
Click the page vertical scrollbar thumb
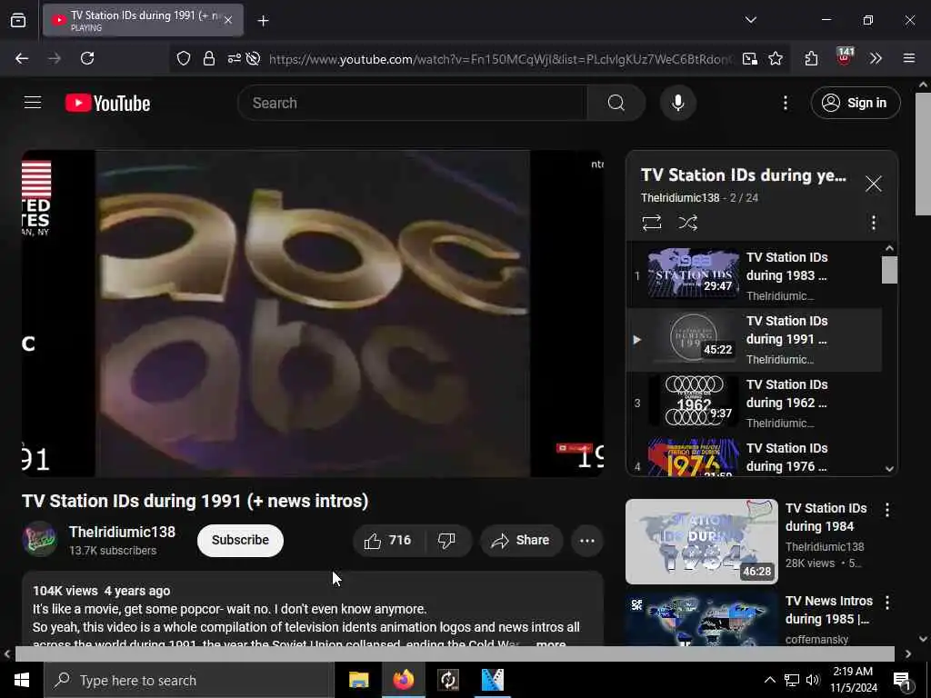[923, 155]
